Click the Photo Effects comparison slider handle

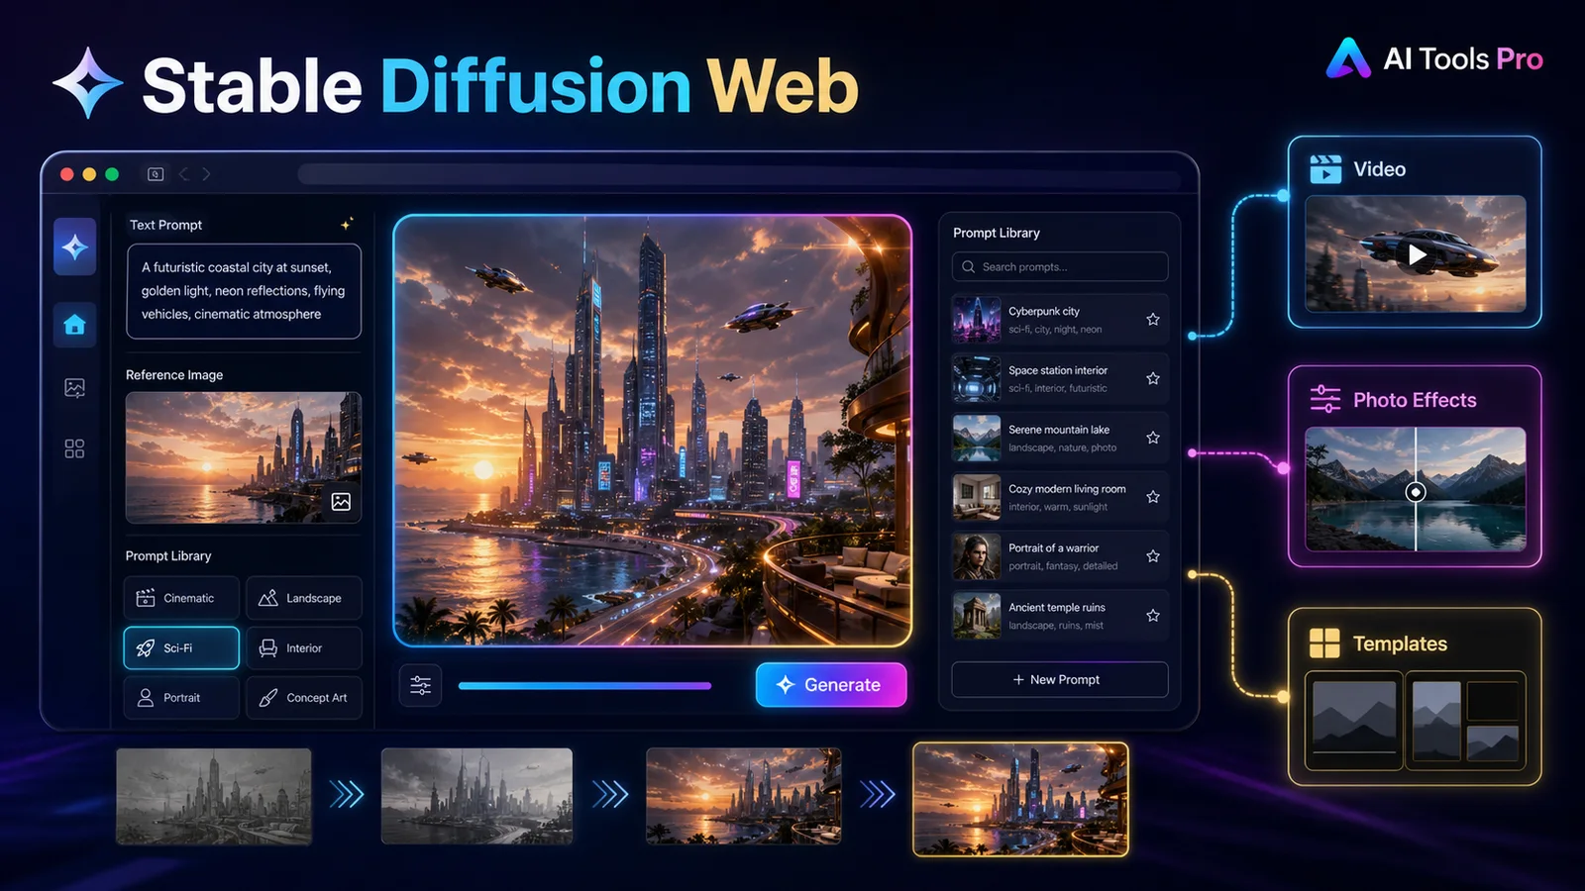pyautogui.click(x=1416, y=492)
